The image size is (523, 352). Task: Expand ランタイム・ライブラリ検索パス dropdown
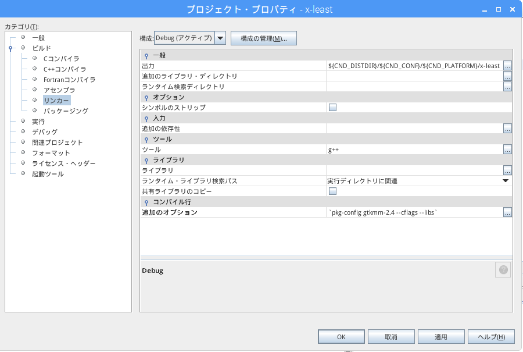pos(506,181)
